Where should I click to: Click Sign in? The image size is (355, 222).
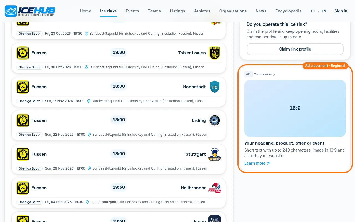point(341,11)
